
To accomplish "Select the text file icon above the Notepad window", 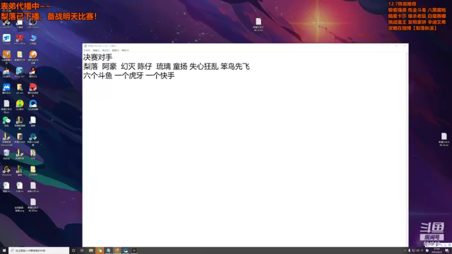I will [258, 24].
